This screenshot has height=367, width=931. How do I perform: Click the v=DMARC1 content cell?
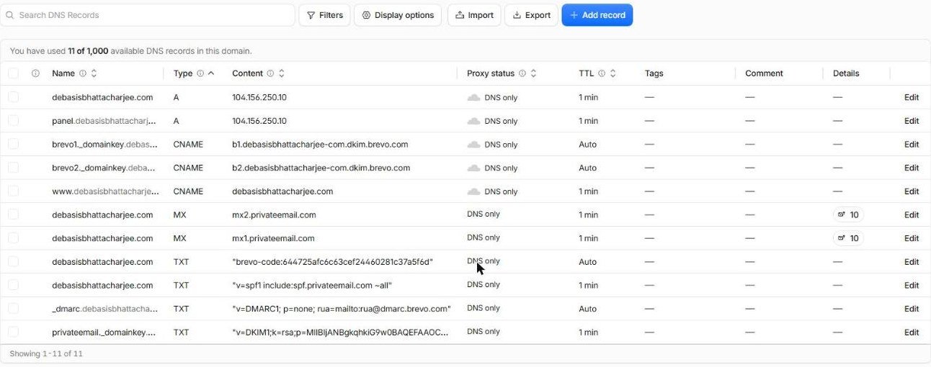coord(342,309)
